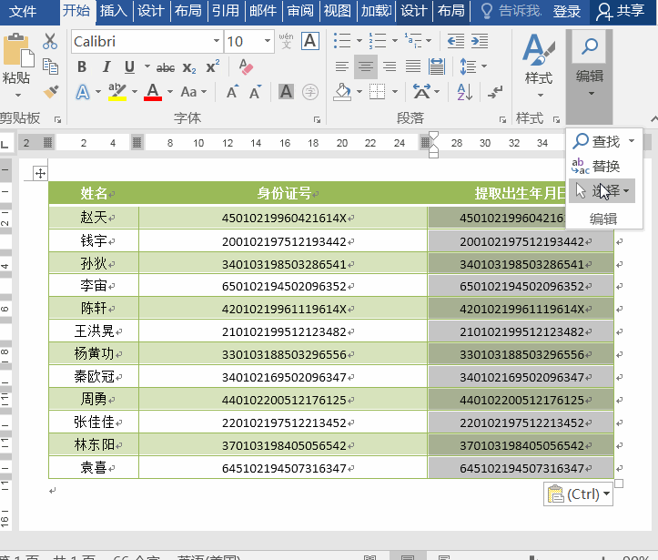Toggle Subscript formatting
This screenshot has height=560, width=658.
(x=189, y=67)
